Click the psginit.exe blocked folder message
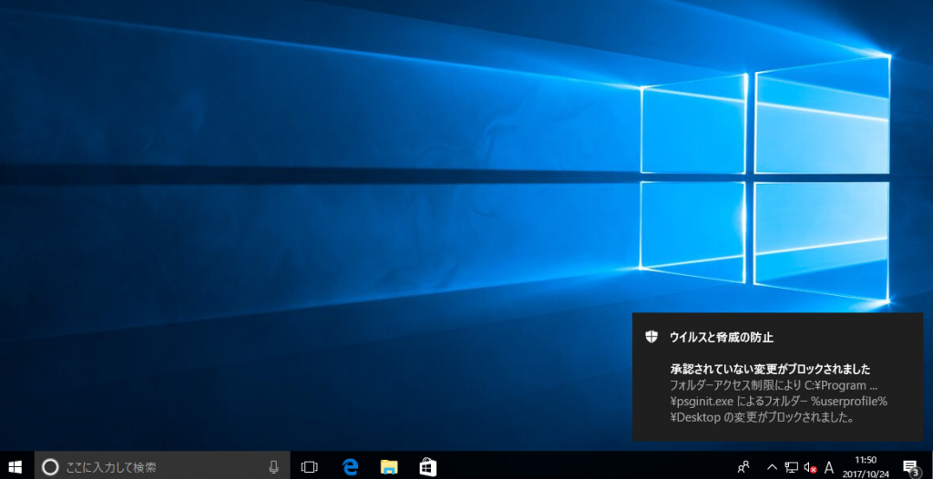 coord(779,401)
